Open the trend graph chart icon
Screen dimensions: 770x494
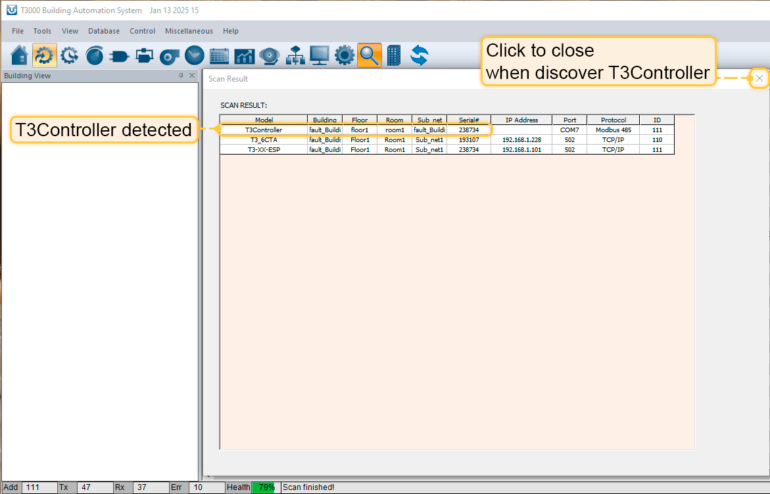pyautogui.click(x=244, y=56)
